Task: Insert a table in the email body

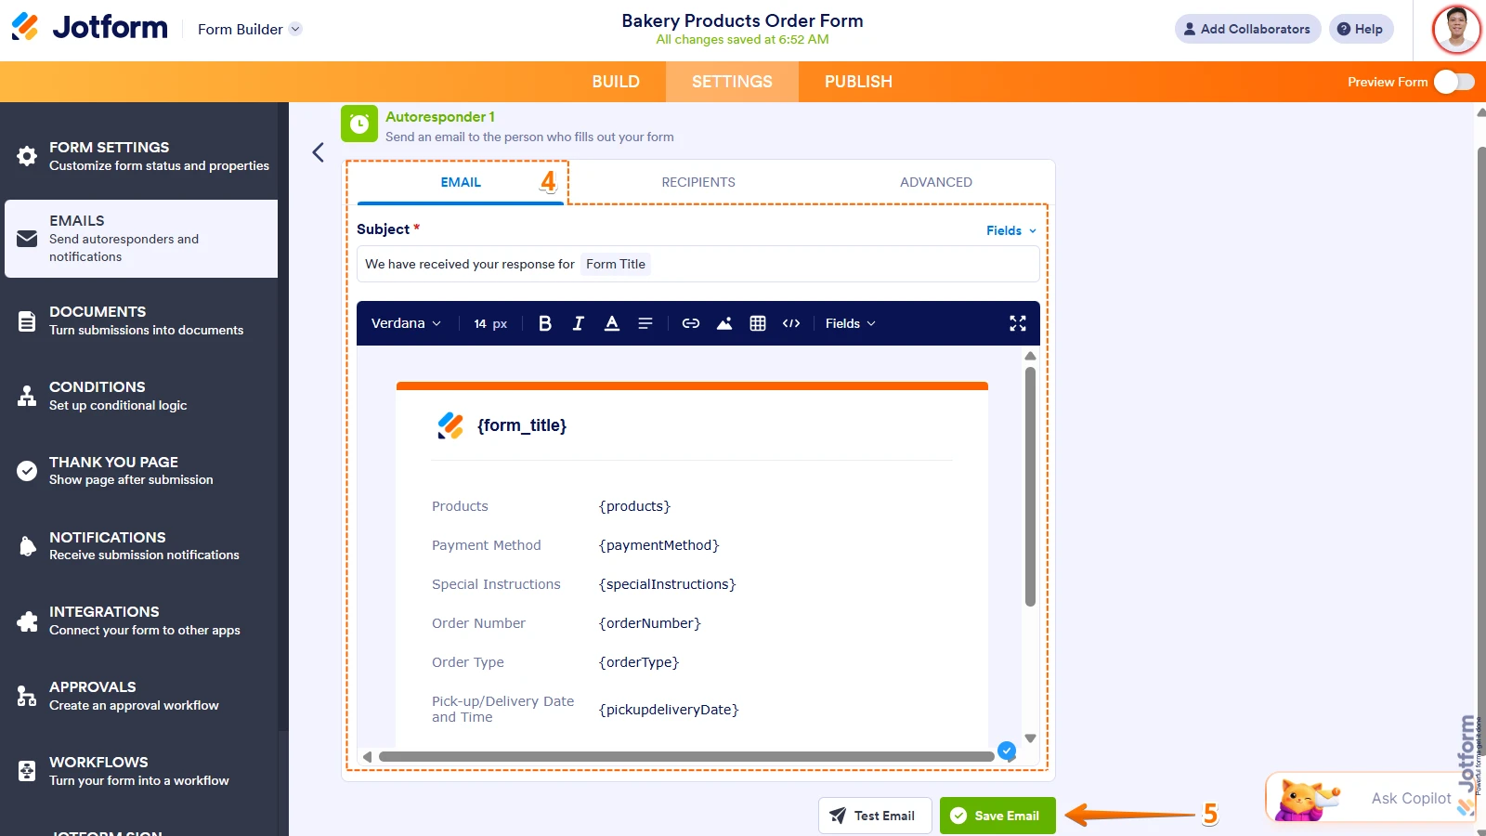Action: (x=758, y=323)
